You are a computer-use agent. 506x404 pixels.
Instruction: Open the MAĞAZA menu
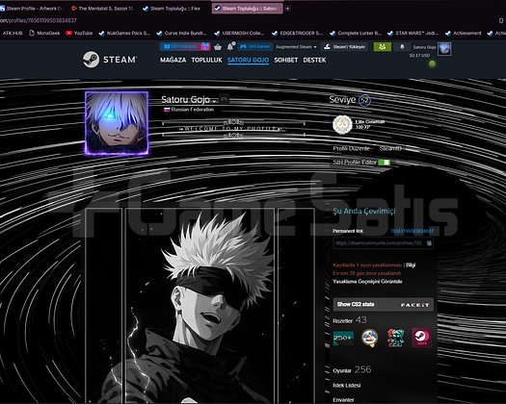tap(173, 60)
